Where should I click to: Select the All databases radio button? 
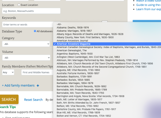pyautogui.click(x=35, y=31)
